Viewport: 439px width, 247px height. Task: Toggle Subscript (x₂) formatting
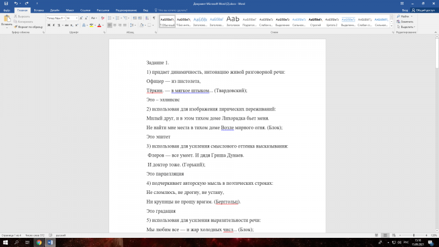pyautogui.click(x=72, y=25)
